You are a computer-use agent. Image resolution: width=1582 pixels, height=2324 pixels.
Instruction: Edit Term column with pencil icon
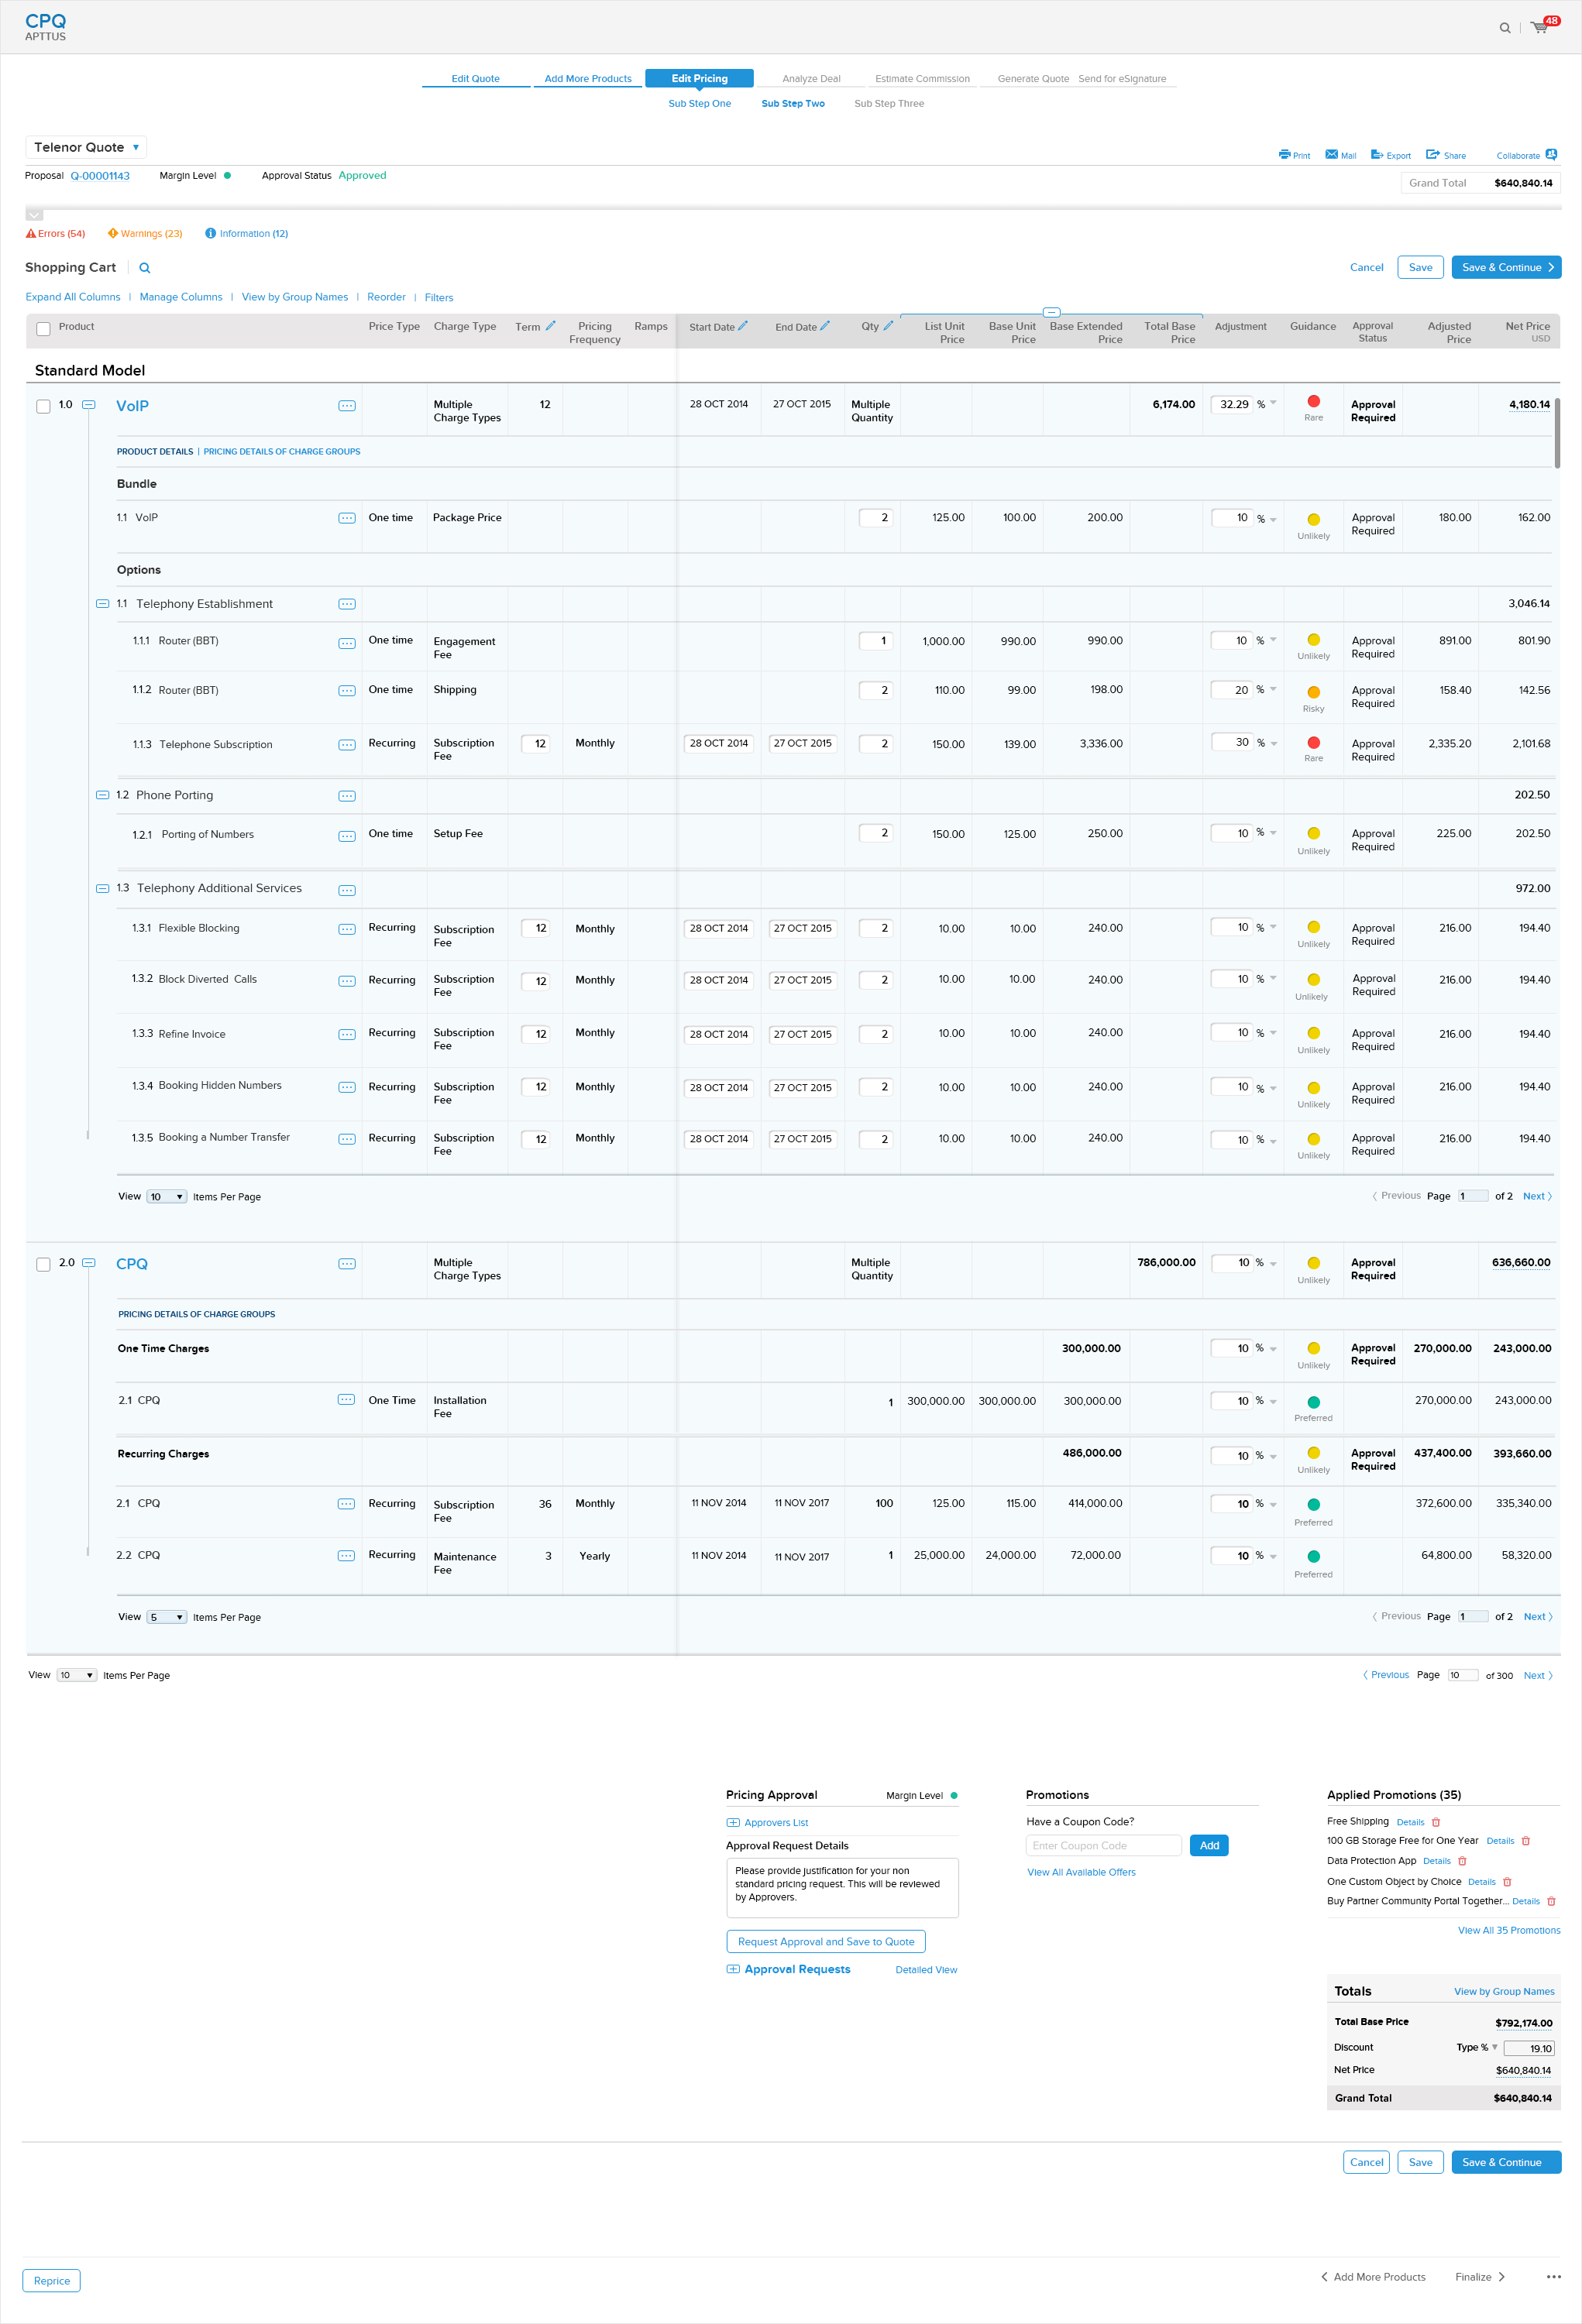[550, 326]
